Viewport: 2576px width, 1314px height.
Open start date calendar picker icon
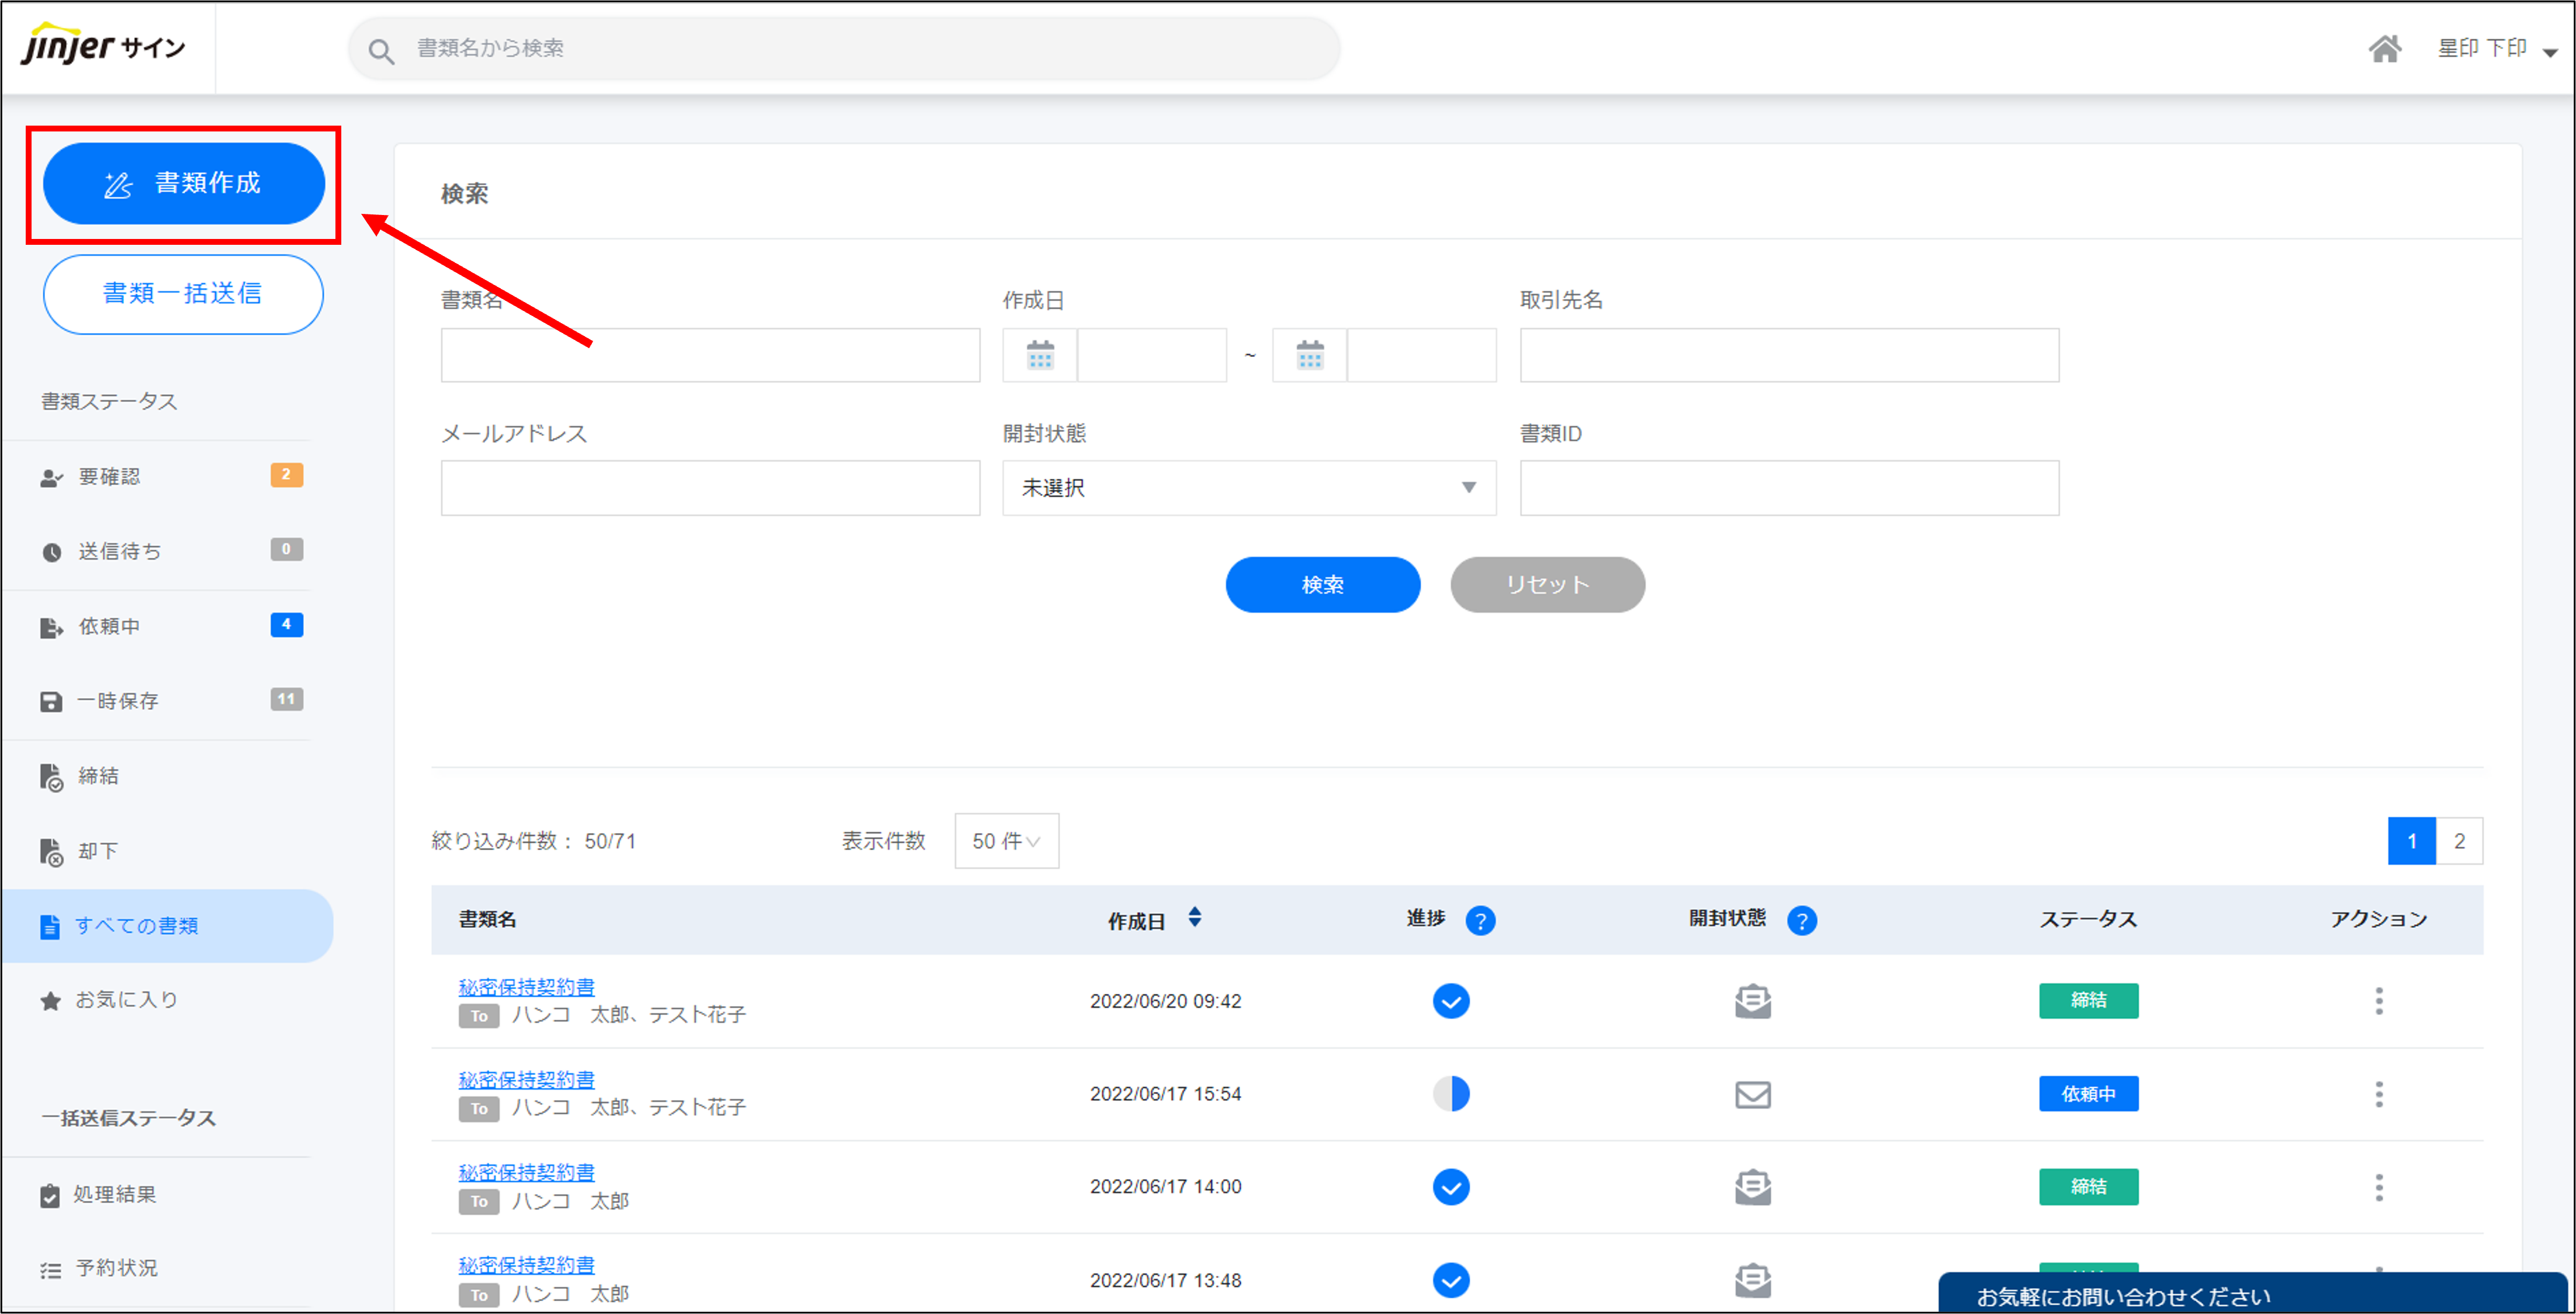1040,355
